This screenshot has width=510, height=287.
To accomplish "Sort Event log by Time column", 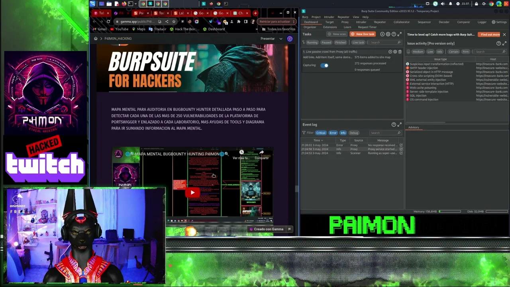I will click(318, 140).
